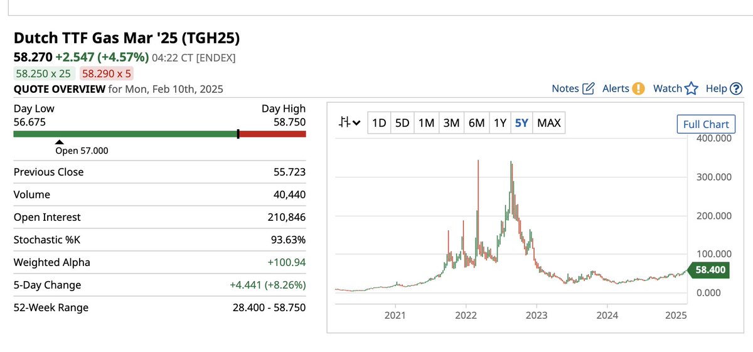Image resolution: width=753 pixels, height=352 pixels.
Task: Click the 300.000 price axis label
Action: (x=714, y=177)
